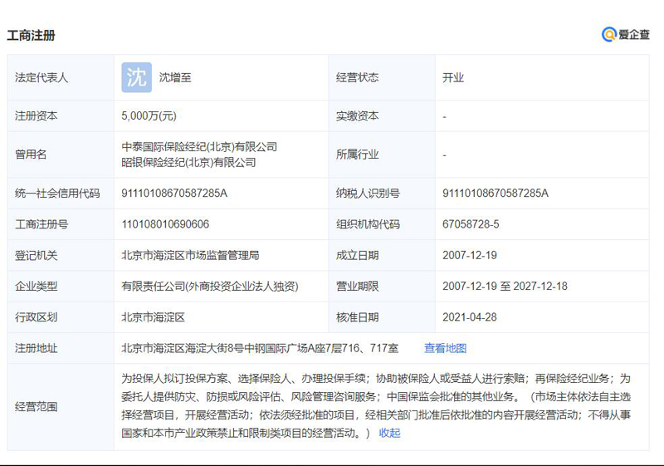Viewport: 664px width, 466px height.
Task: Click enterprise type 有限责任公司(外商投资企业法人独资)
Action: [210, 287]
